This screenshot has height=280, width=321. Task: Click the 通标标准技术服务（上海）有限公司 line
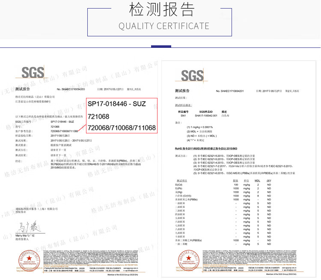coord(36,209)
